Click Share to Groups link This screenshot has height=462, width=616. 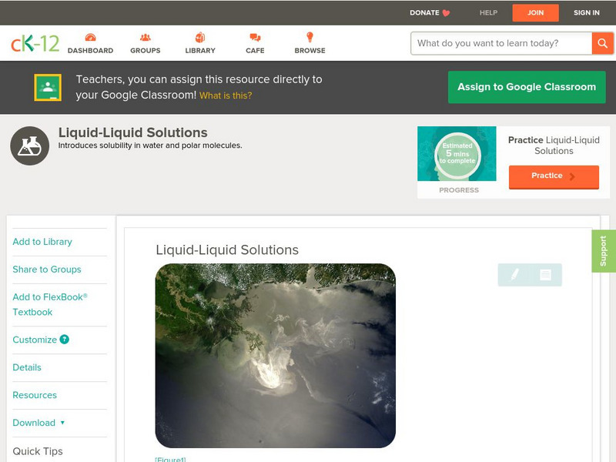coord(47,269)
